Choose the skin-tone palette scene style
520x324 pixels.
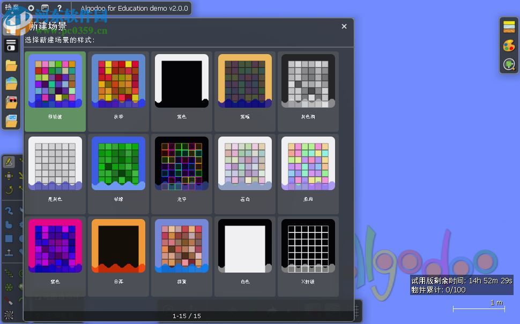pos(182,257)
